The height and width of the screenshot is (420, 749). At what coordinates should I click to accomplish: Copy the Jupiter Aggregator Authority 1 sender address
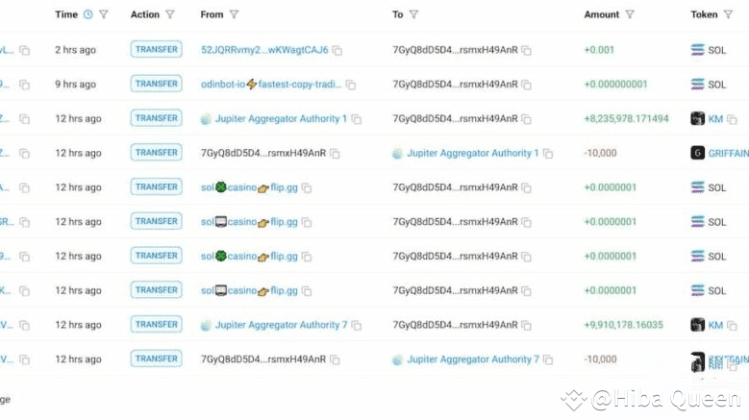click(357, 119)
